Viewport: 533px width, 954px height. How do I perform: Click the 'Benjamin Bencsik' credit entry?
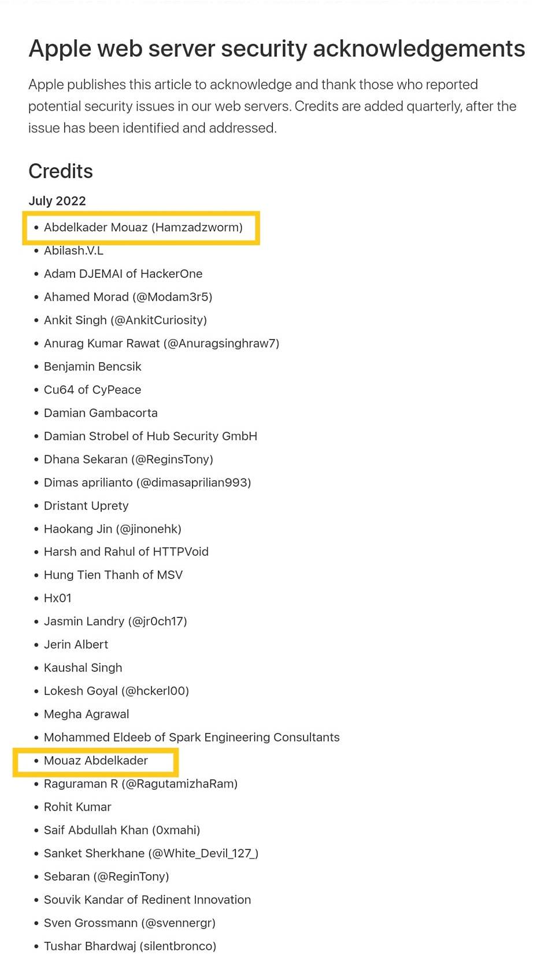(92, 366)
